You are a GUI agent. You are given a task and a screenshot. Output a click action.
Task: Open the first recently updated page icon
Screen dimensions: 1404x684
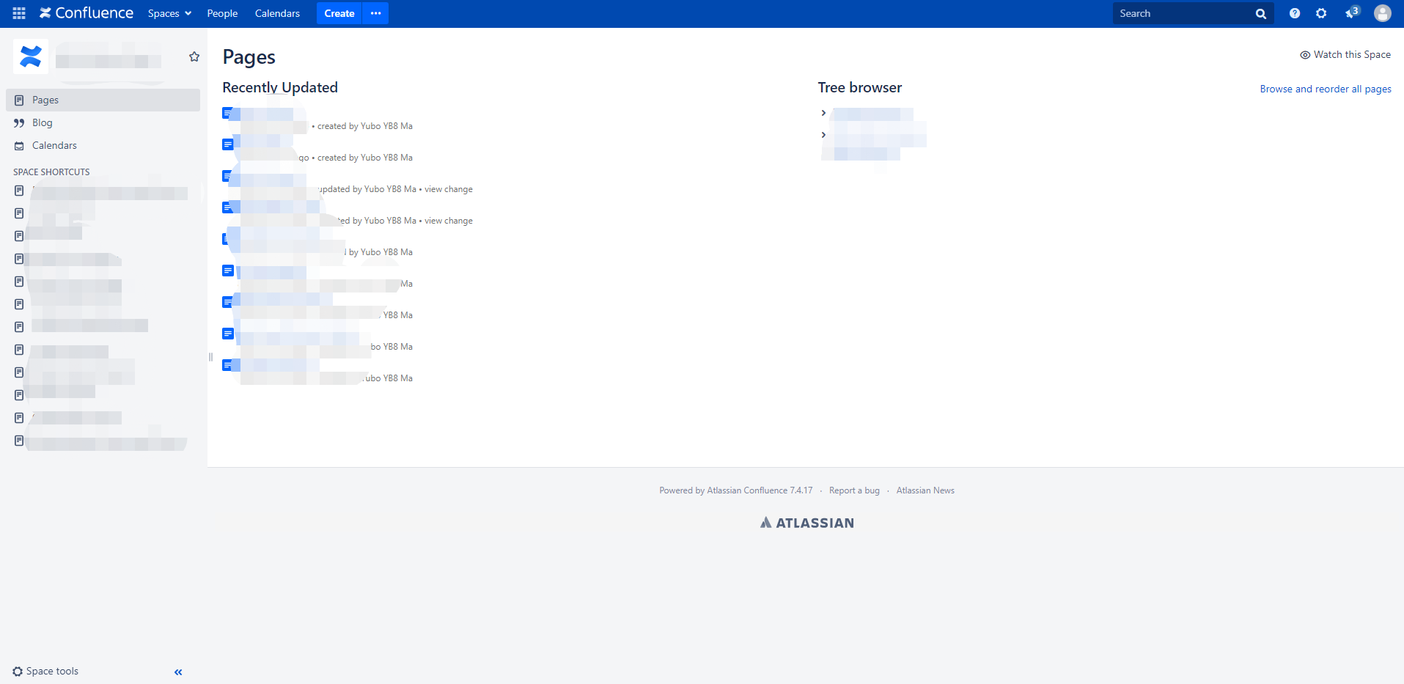[x=227, y=113]
